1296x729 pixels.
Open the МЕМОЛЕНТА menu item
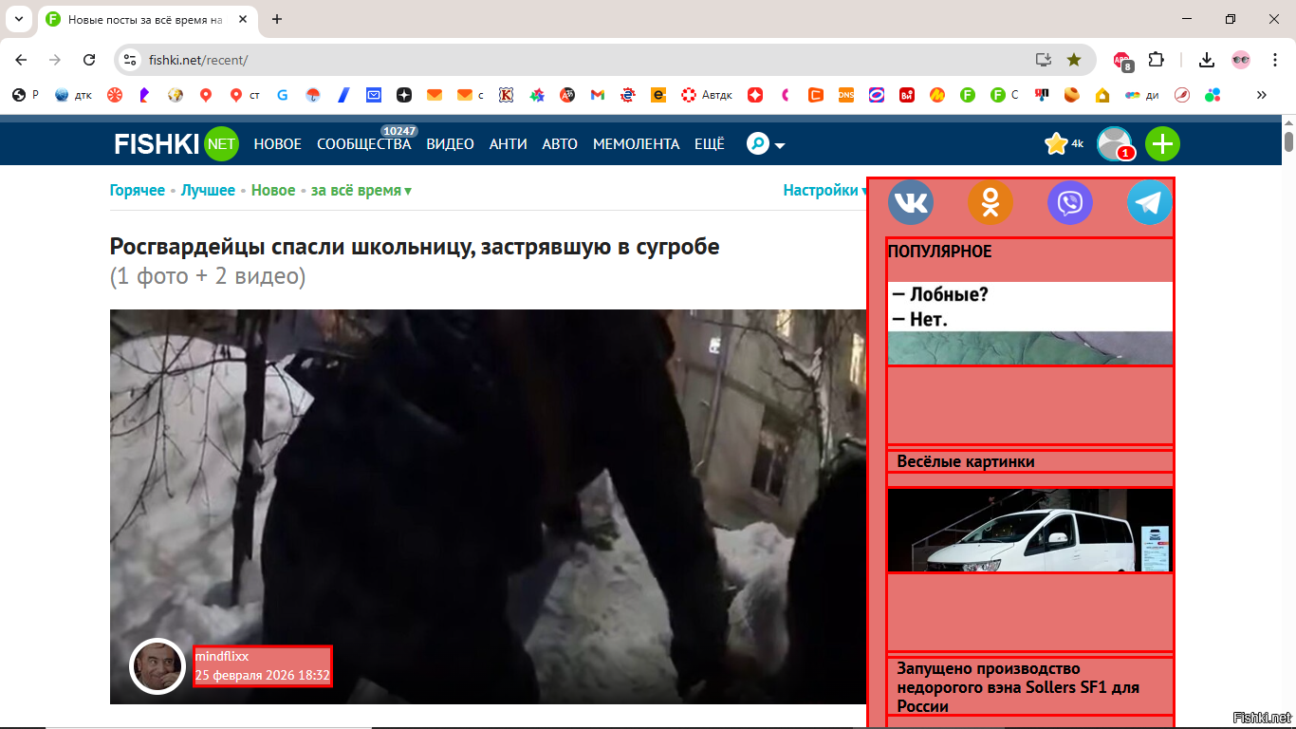(x=637, y=144)
